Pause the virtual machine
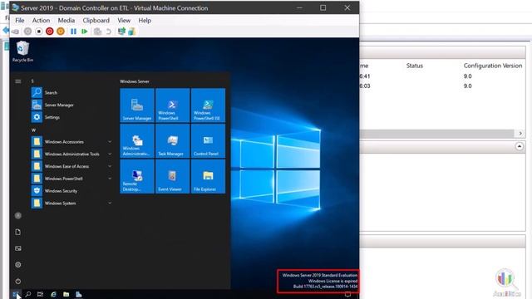This screenshot has height=299, width=532. point(73,32)
